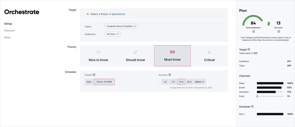Click the Critical priority icon
The width and height of the screenshot is (295, 127).
(209, 52)
